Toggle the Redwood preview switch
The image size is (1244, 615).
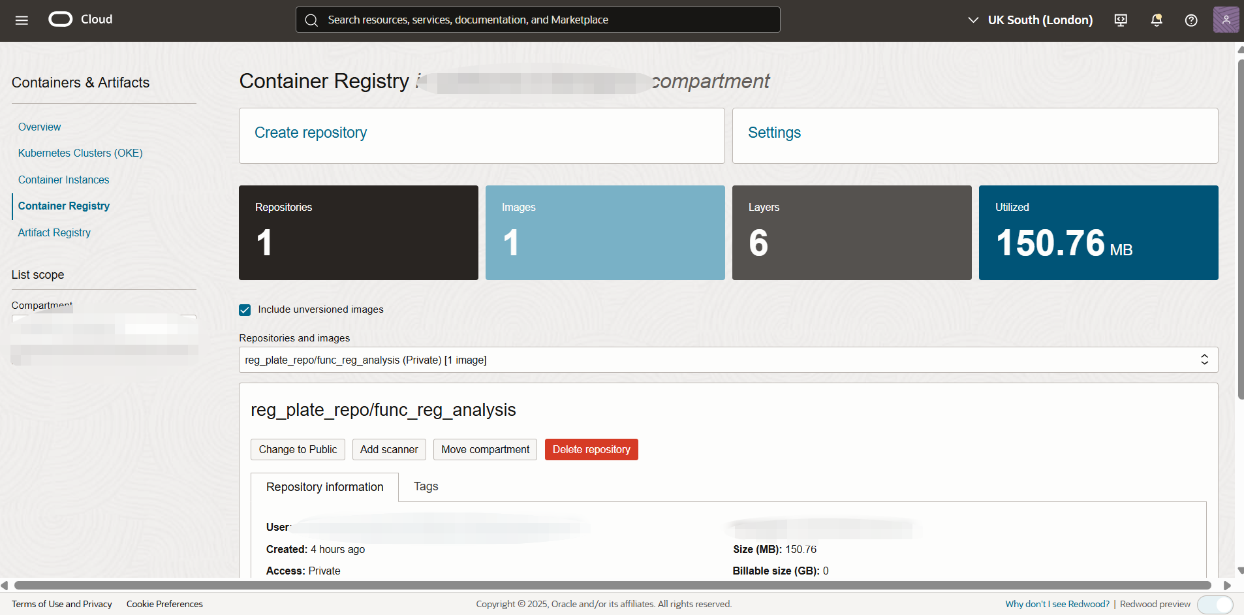point(1215,605)
